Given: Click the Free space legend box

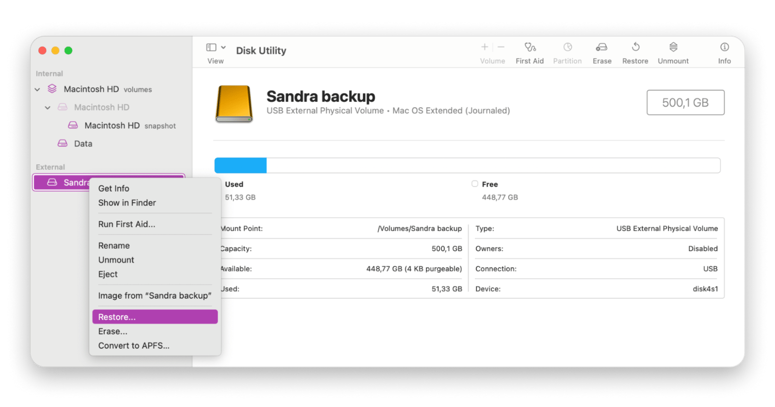Looking at the screenshot, I should click(475, 184).
